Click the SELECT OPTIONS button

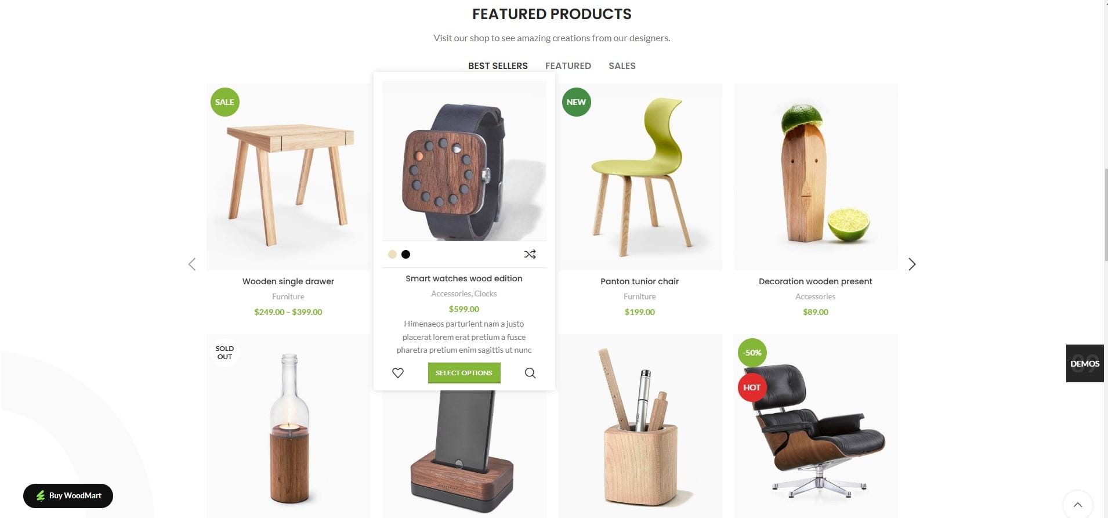click(x=464, y=373)
